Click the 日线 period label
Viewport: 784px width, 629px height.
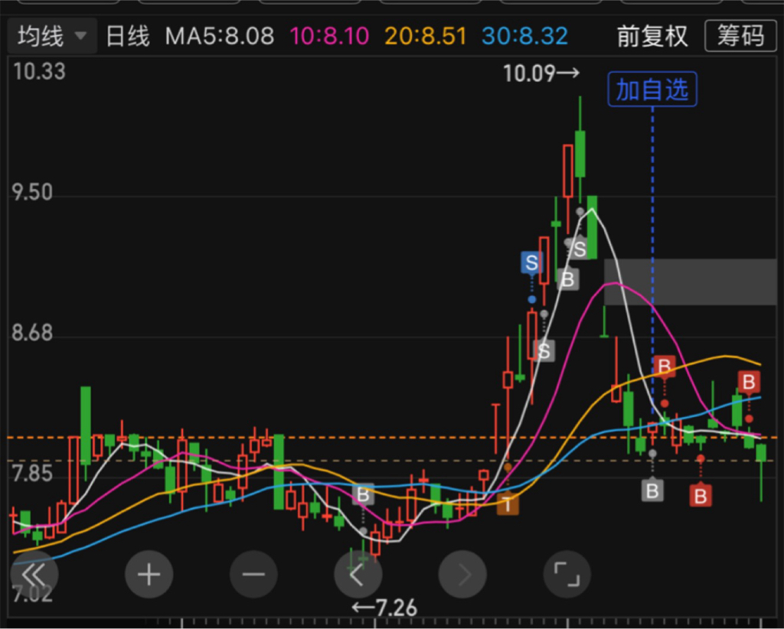point(128,37)
